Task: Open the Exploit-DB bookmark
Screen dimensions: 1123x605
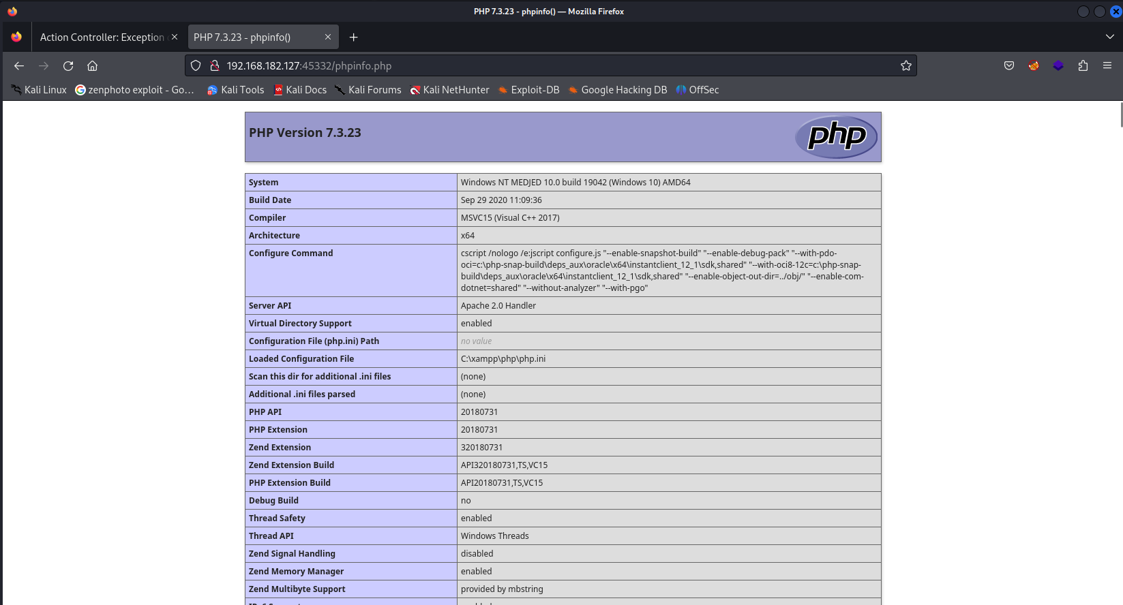Action: coord(528,90)
